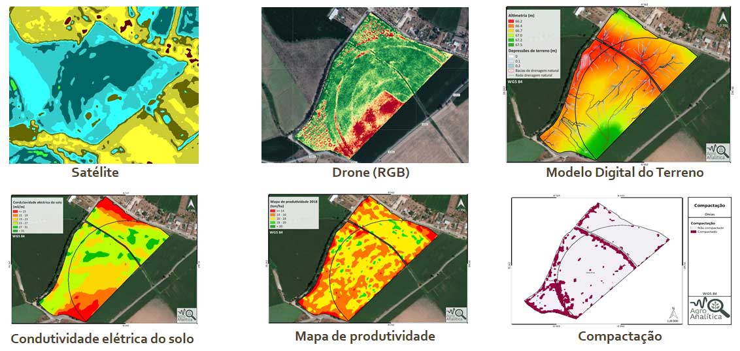Click the 'Modelo Digital do Terreno' caption
Image resolution: width=740 pixels, height=351 pixels.
coord(625,173)
